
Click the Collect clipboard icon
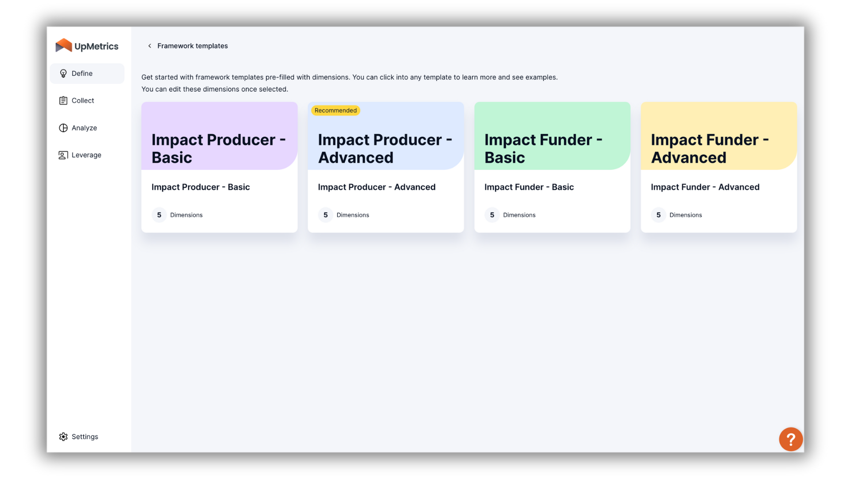tap(63, 101)
